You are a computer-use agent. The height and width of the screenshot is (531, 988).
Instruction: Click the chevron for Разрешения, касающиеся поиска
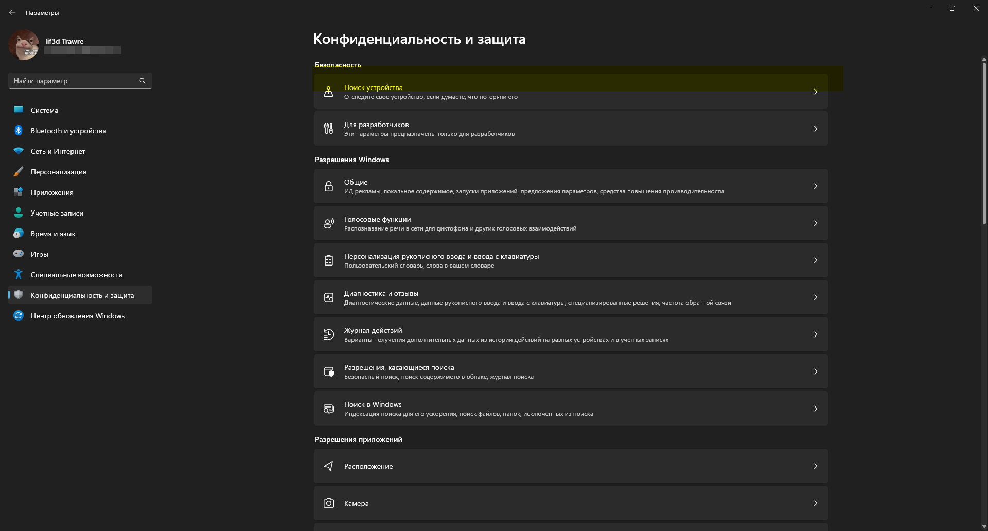click(x=816, y=371)
